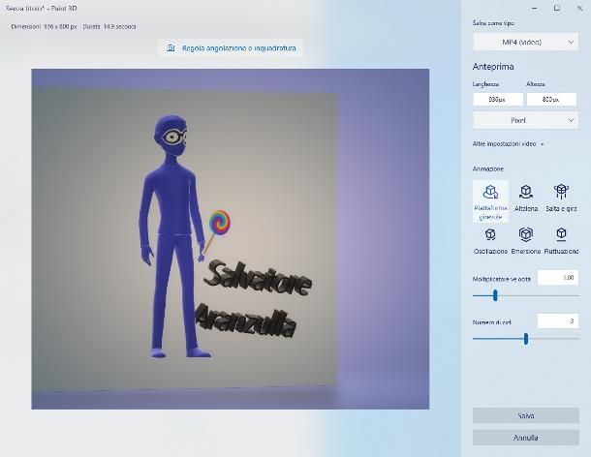Adjust the Moltiplicatore velocità slider

(x=495, y=295)
